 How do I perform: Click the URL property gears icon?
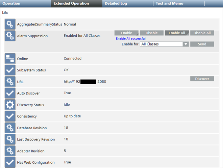click(x=10, y=82)
